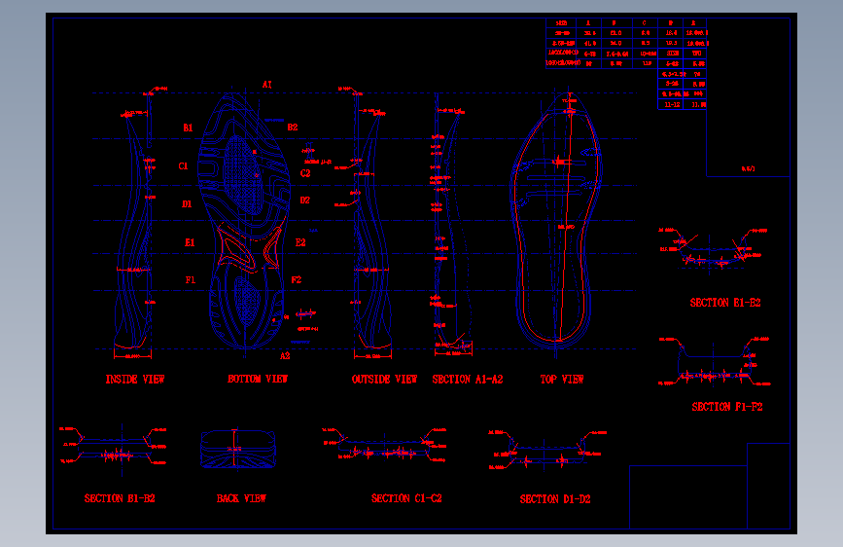
Task: Pick the E1-E2 cross-section drawing
Action: [713, 249]
